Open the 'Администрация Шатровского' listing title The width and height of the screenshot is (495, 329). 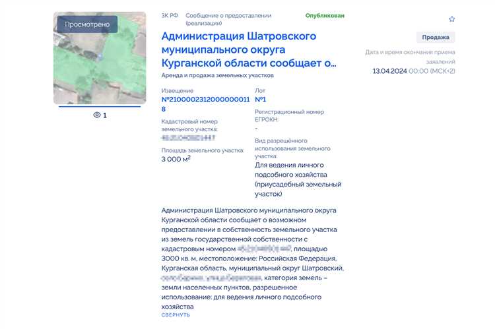click(x=249, y=49)
